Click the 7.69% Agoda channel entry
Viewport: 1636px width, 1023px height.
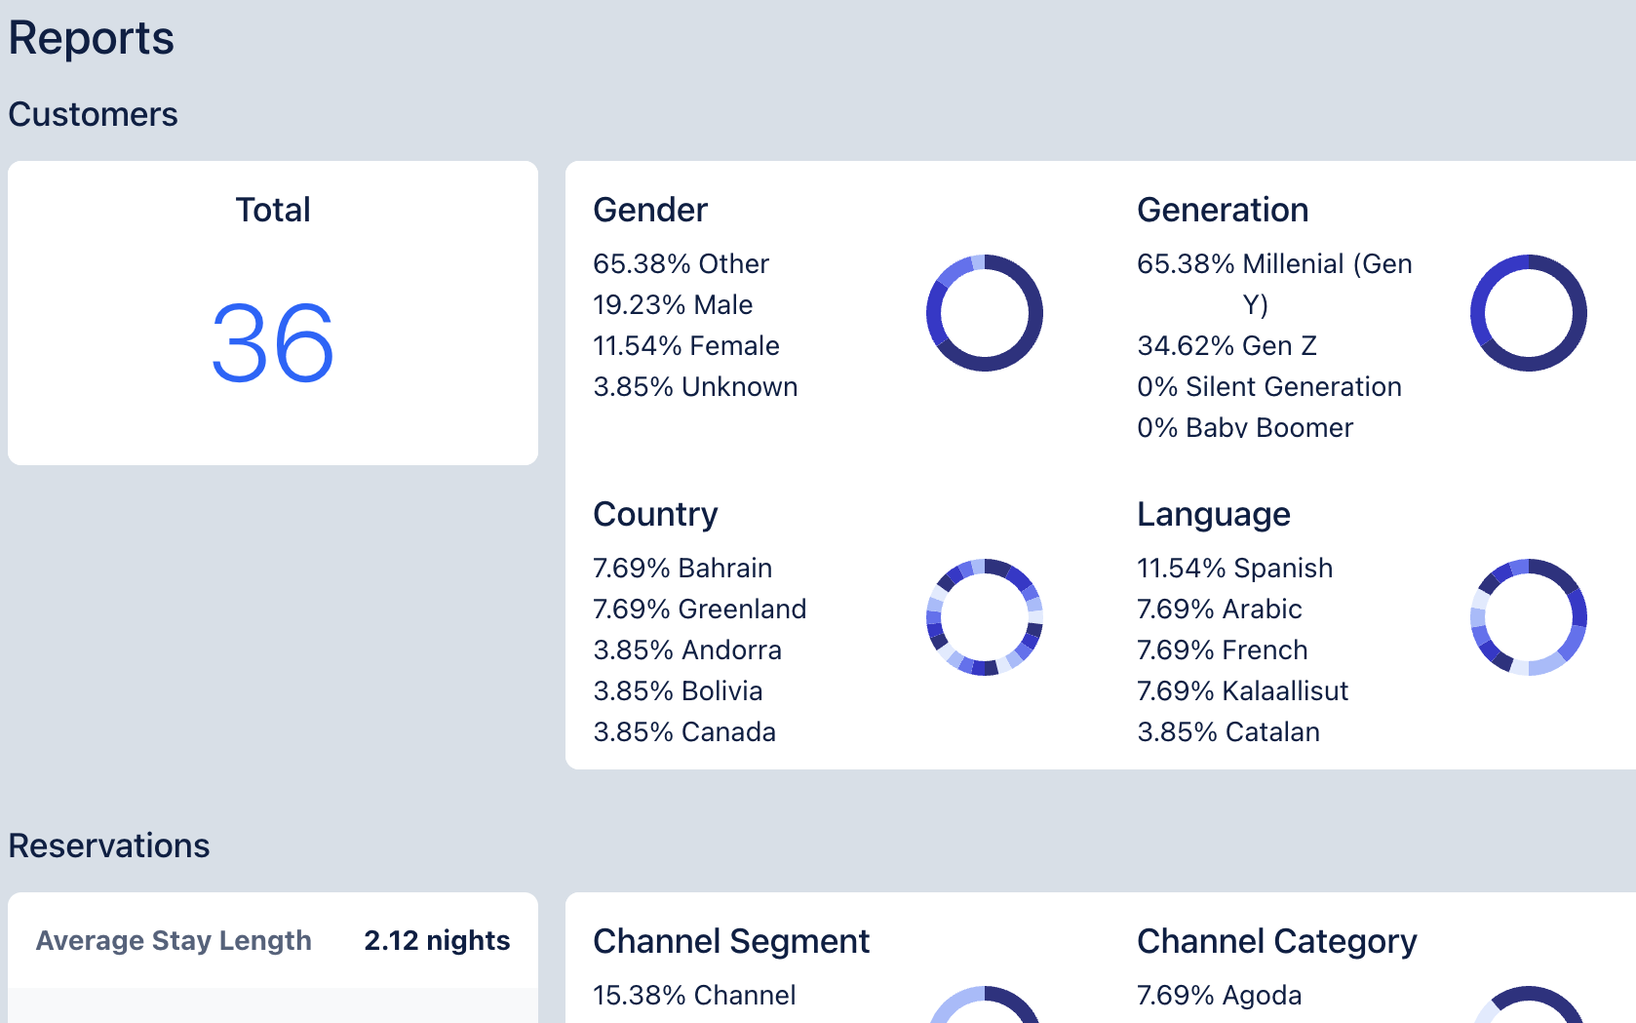click(1219, 996)
